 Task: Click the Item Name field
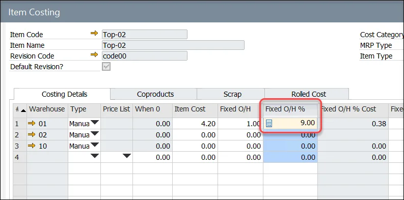(173, 45)
